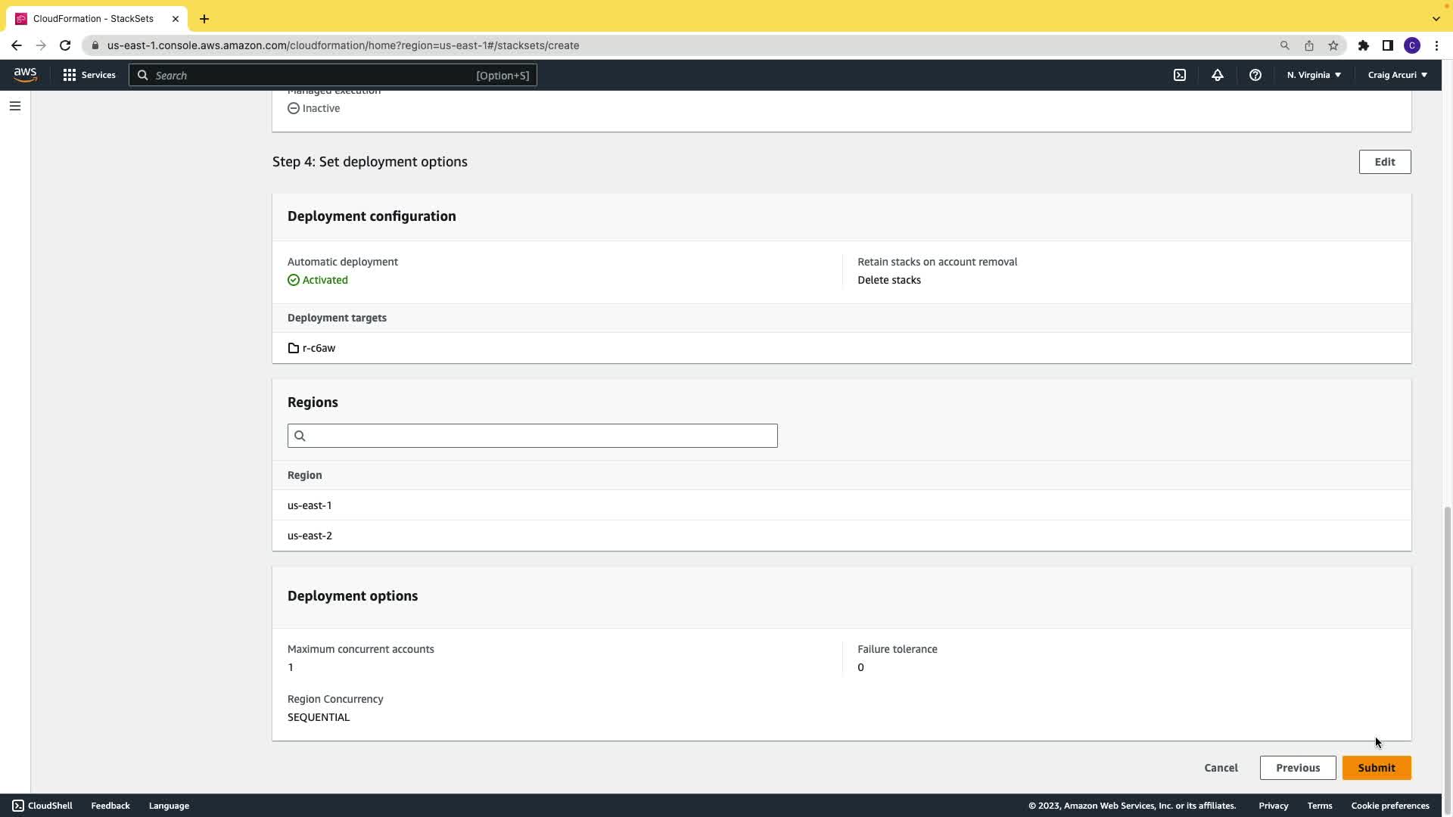Open the N. Virginia region dropdown
Screen dimensions: 1453x817
(1314, 75)
